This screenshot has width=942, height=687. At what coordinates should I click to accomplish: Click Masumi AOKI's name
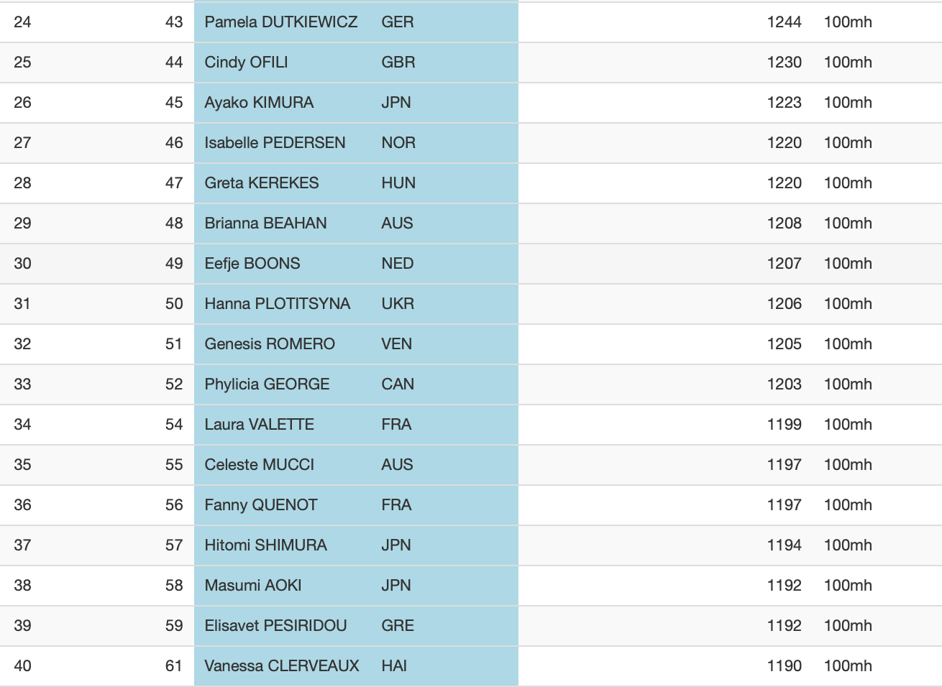[253, 586]
